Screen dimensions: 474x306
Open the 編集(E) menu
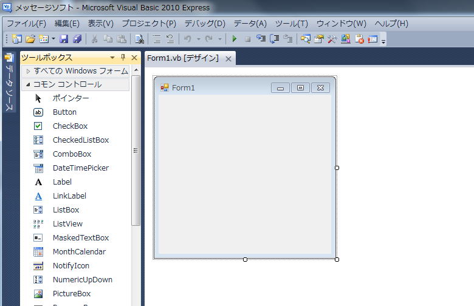click(x=67, y=23)
